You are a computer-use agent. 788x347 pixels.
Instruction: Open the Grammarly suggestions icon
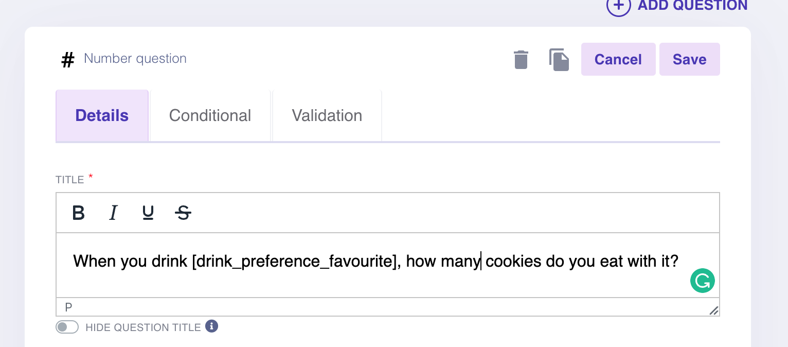point(702,281)
